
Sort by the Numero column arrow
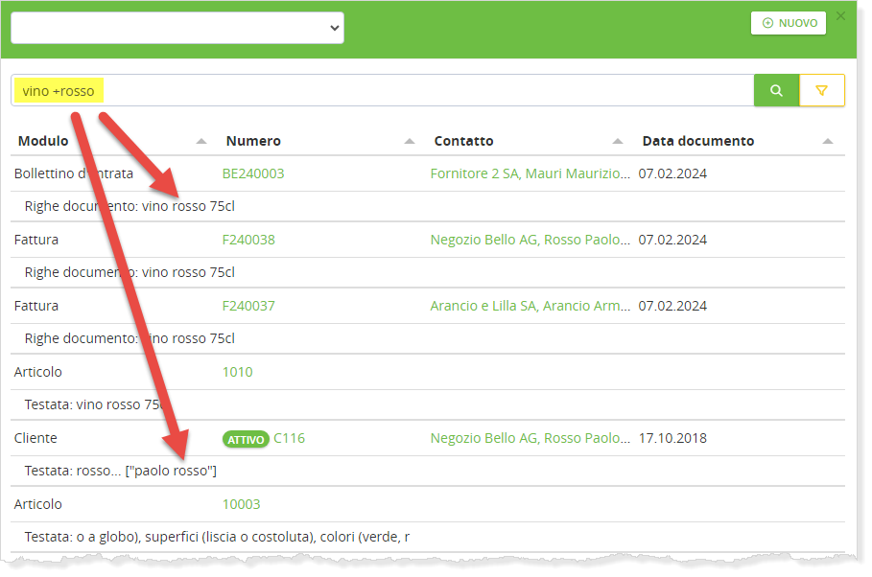[x=410, y=142]
